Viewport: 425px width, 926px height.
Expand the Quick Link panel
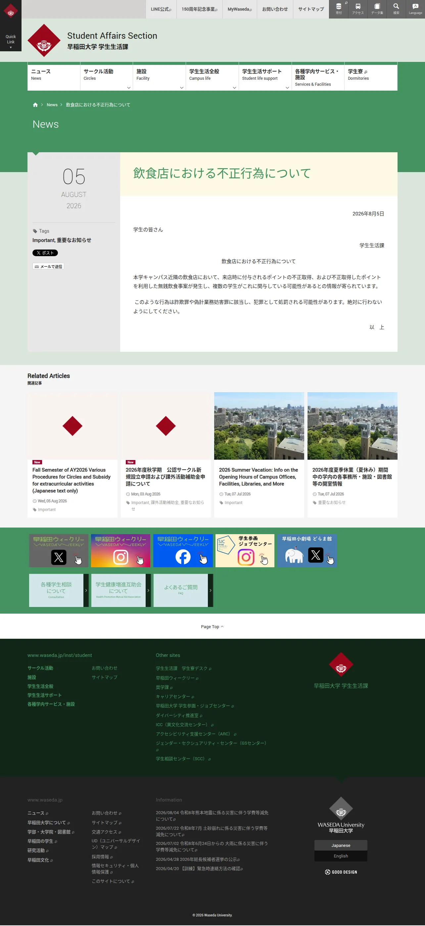[x=11, y=41]
